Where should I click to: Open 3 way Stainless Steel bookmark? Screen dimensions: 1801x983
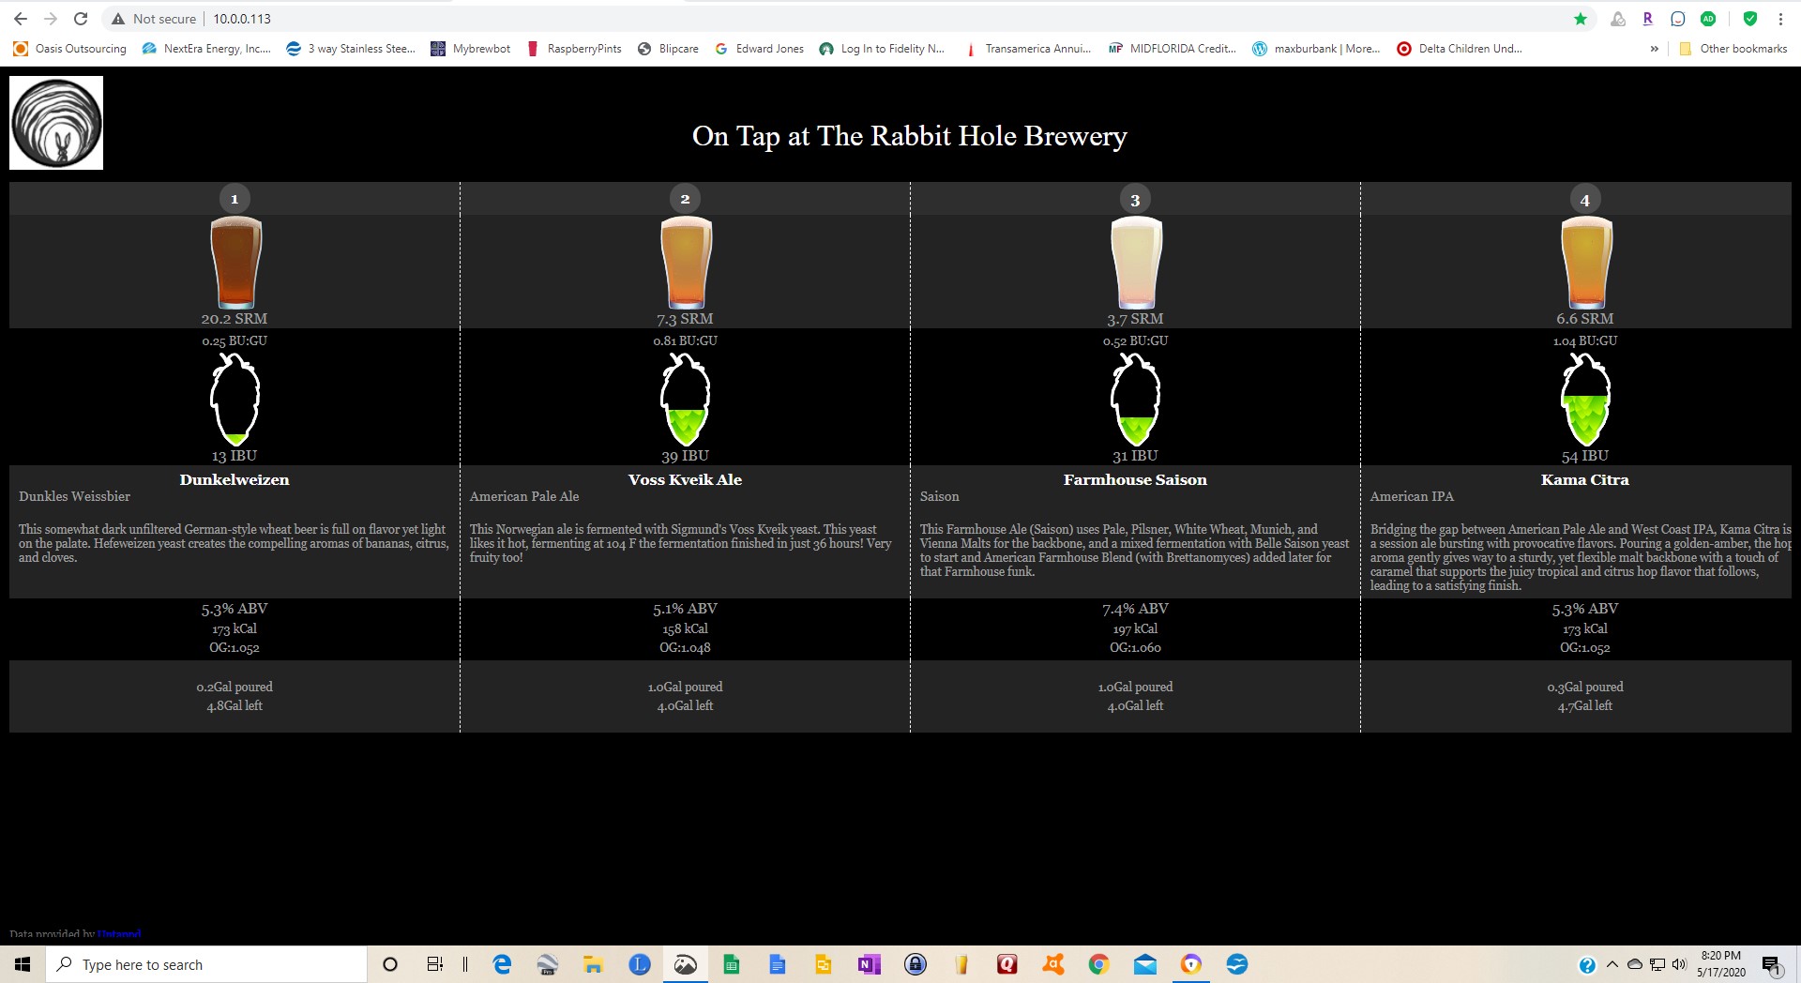[x=351, y=49]
